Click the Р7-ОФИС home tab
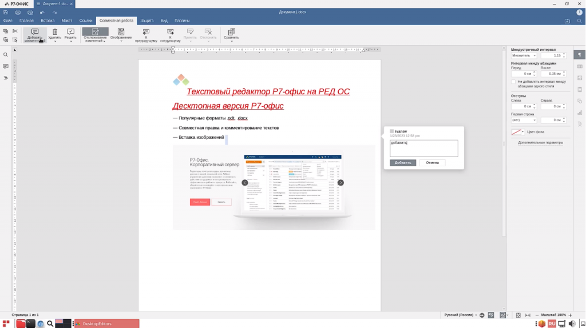The image size is (586, 328). click(17, 4)
